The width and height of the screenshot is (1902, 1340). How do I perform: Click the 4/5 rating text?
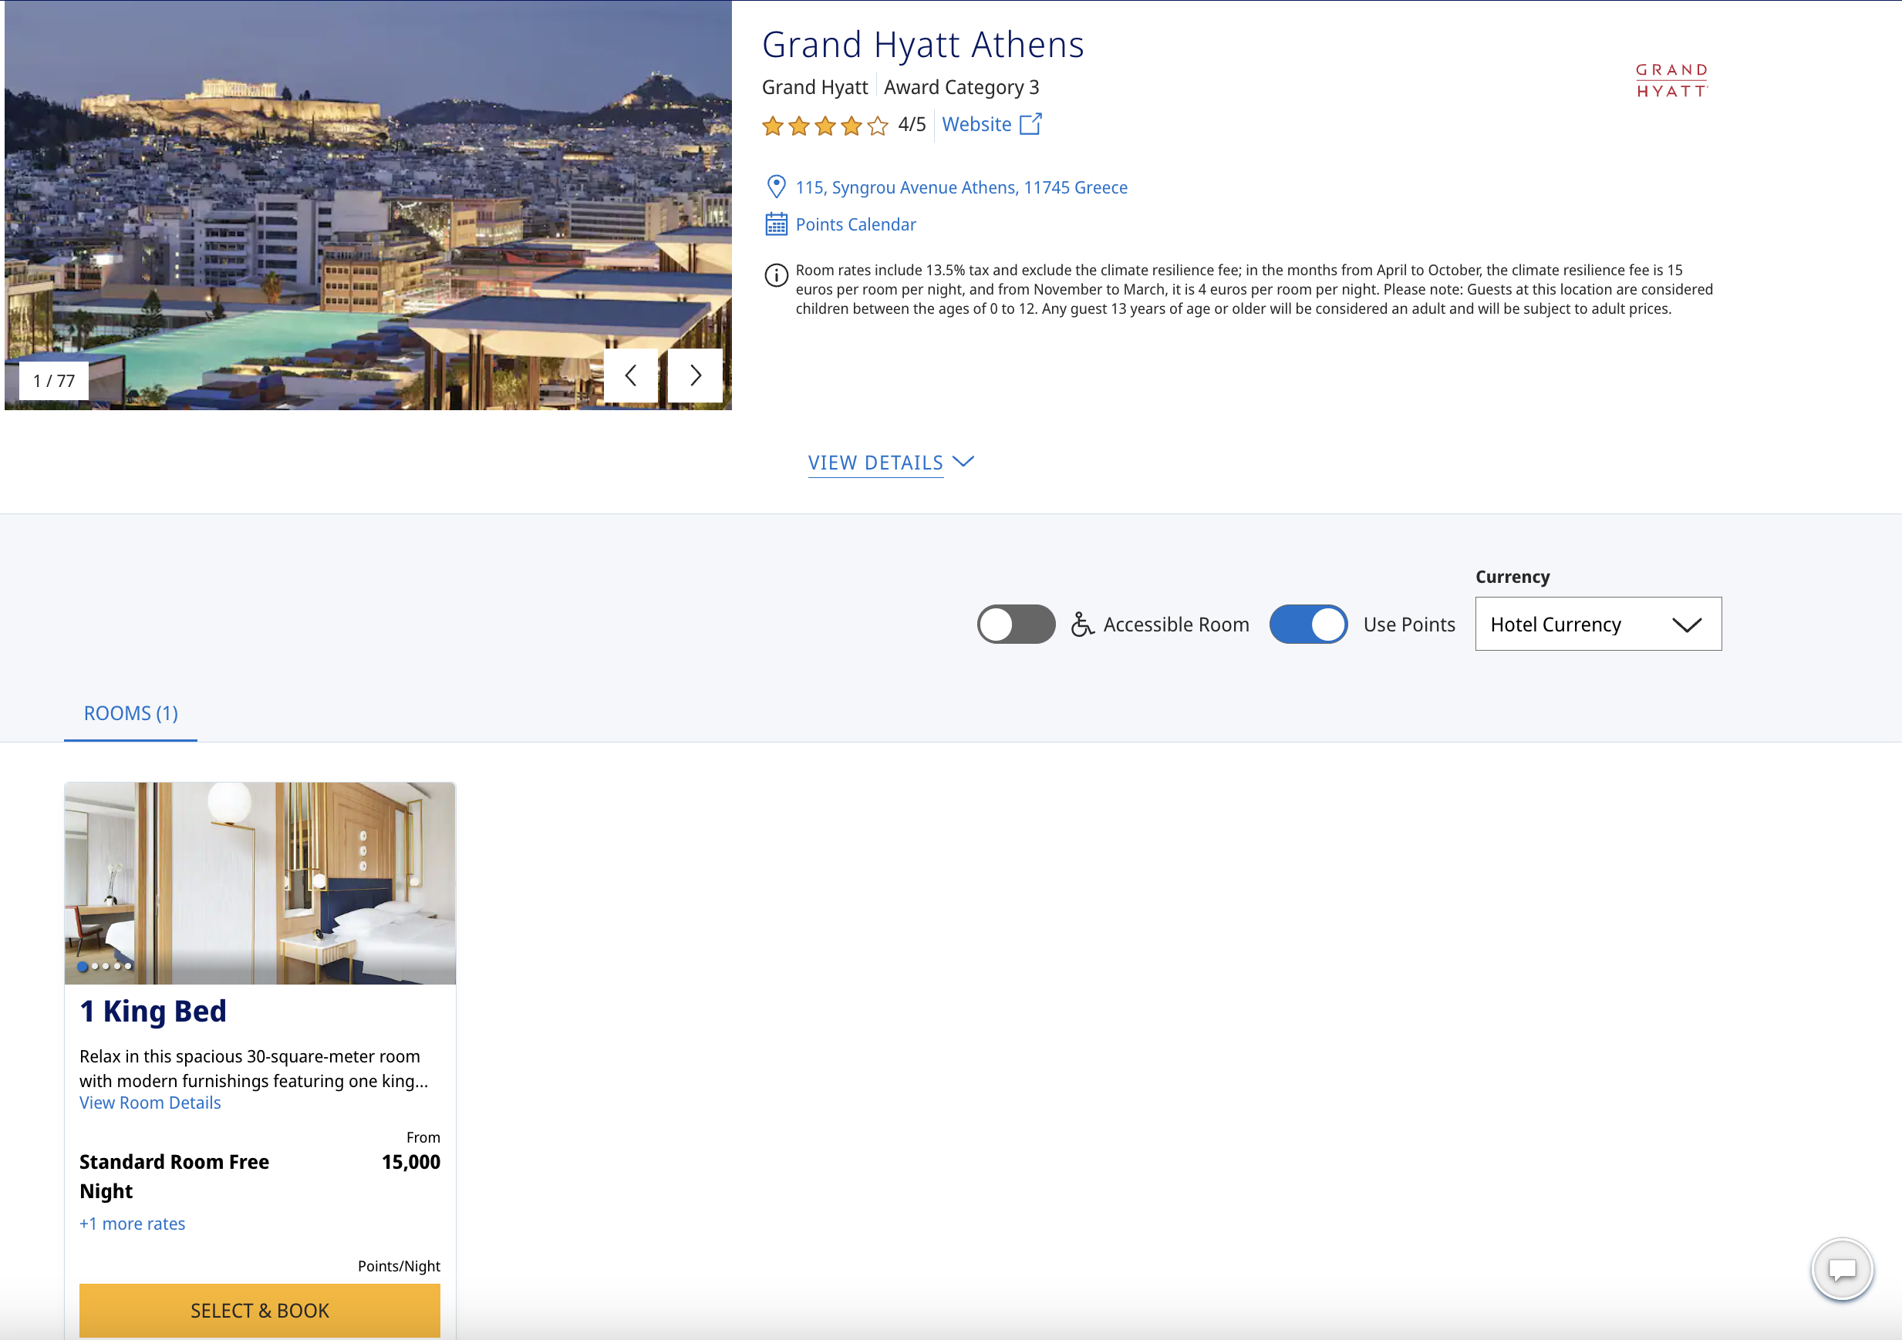912,124
